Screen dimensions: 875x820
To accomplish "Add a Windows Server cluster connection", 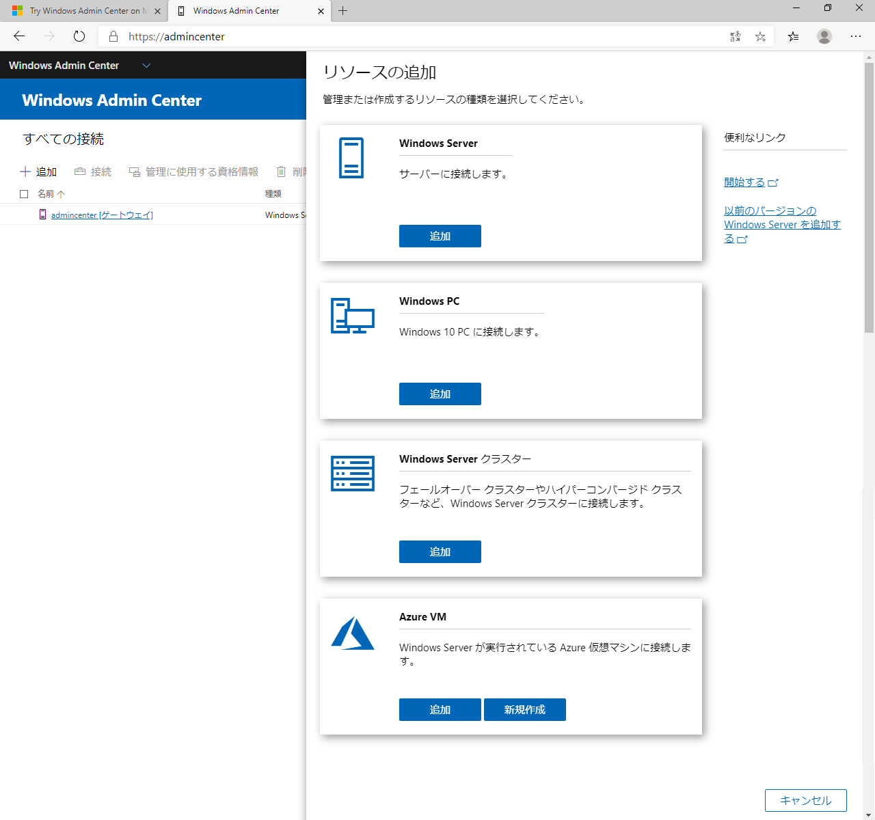I will 440,551.
